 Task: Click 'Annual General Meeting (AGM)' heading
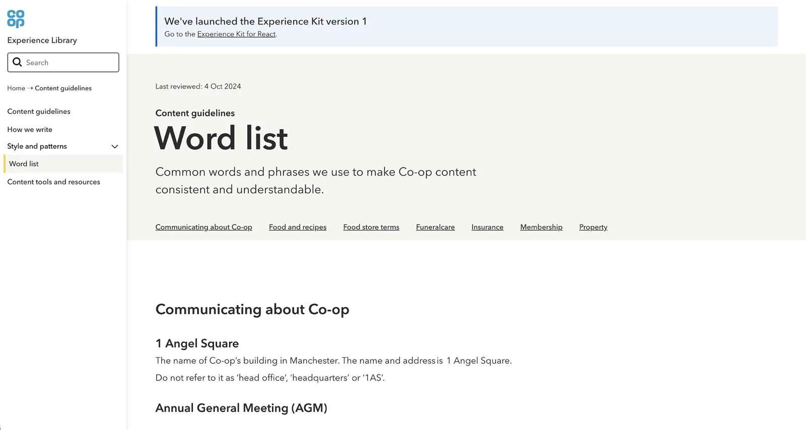click(x=241, y=408)
